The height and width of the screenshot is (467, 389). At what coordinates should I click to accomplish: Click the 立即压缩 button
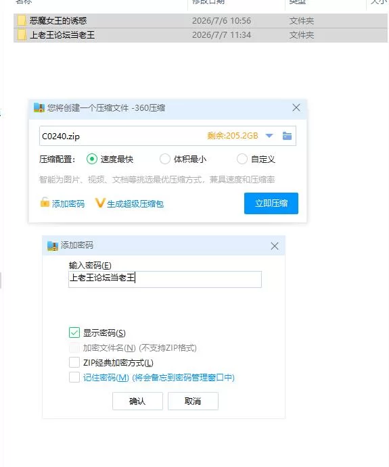coord(271,203)
